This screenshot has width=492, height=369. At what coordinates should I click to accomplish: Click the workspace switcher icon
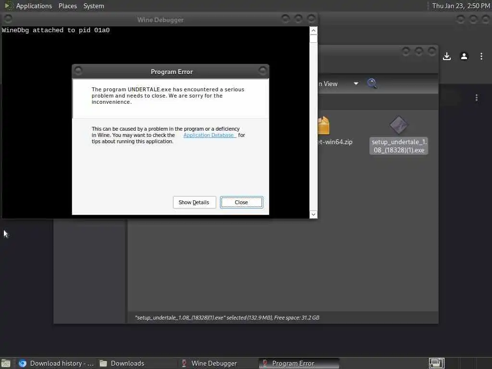(x=436, y=363)
